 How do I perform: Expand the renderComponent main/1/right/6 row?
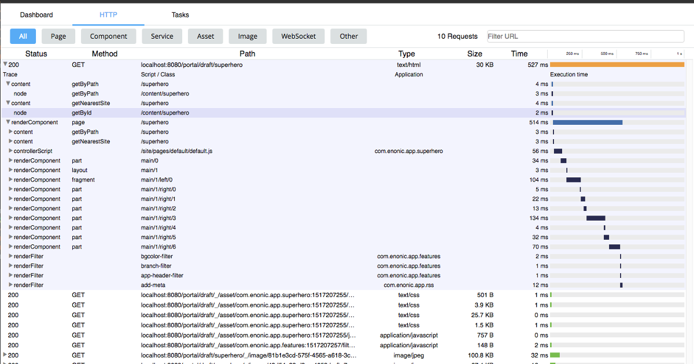(10, 247)
